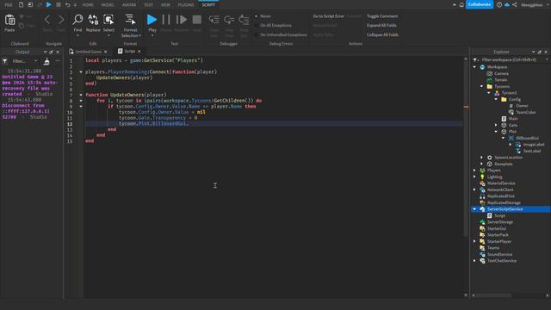Switch to the Untitled Game document tab
Screen dimensions: 551x310
89,52
